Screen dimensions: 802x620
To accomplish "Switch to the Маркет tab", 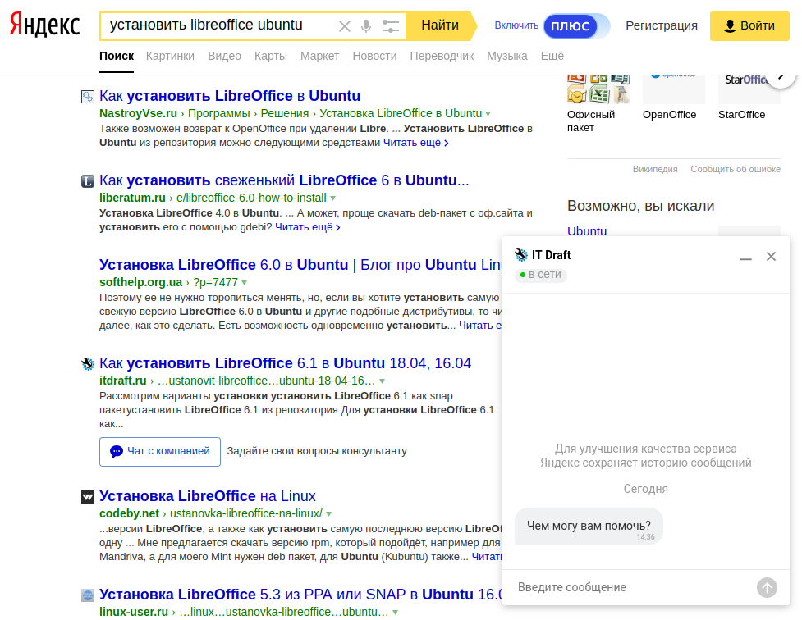I will (x=319, y=56).
